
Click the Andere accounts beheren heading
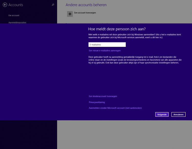86,5
